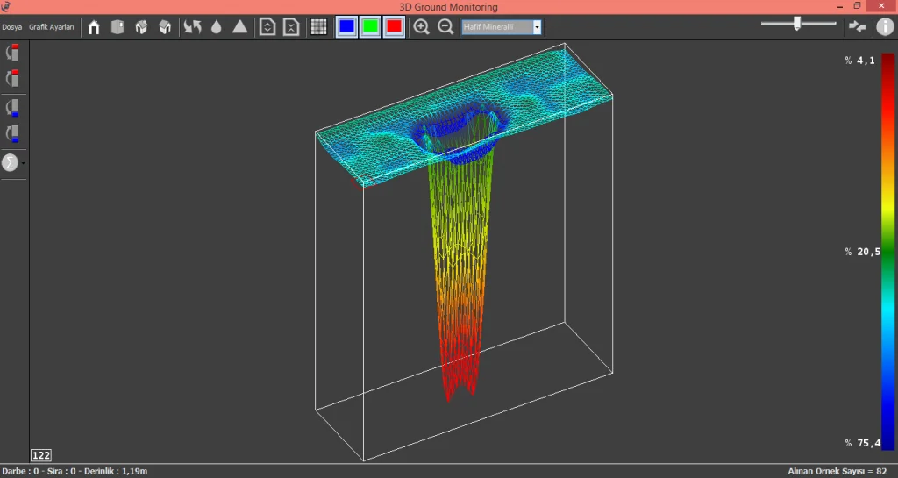Viewport: 898px width, 478px height.
Task: Click the front view house icon
Action: 94,27
